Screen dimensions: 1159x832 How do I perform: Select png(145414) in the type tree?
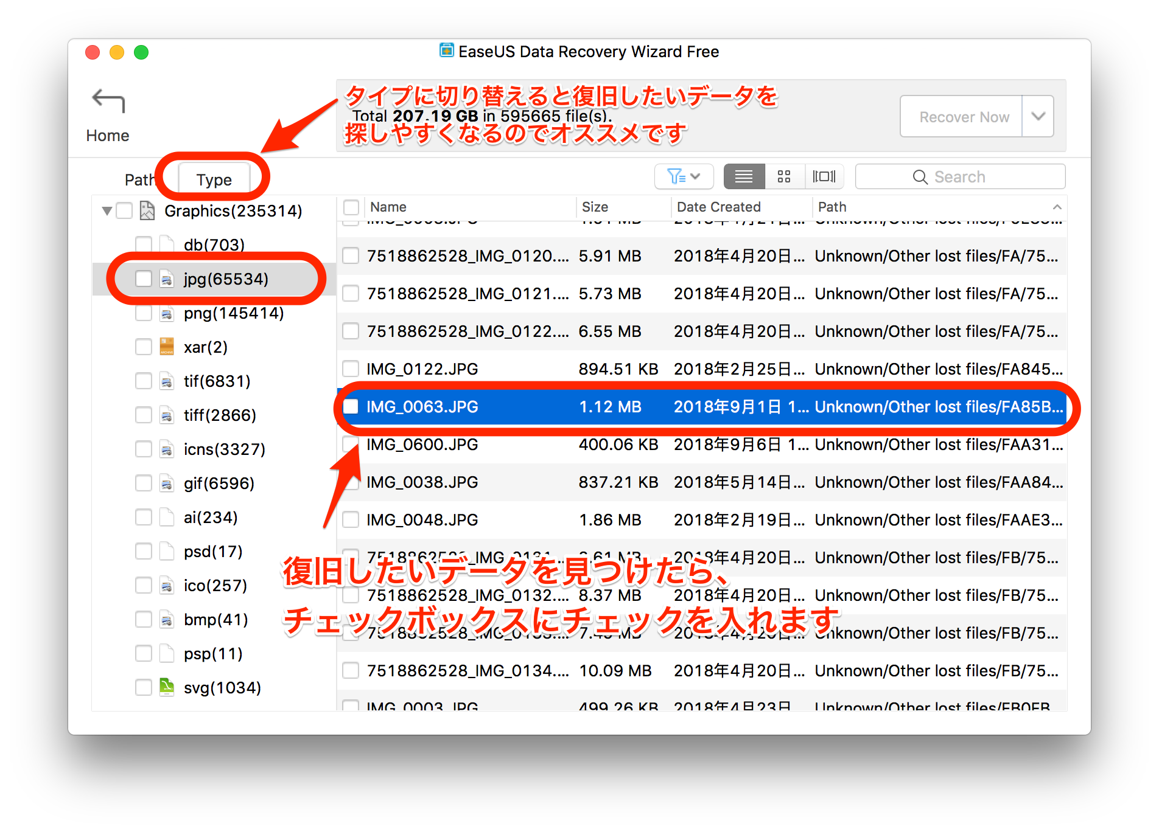(x=233, y=313)
